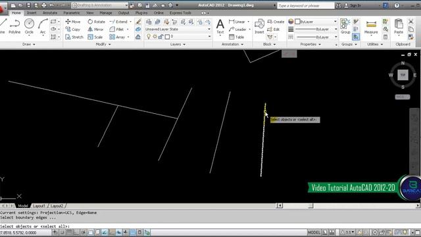The width and height of the screenshot is (421, 237).
Task: Toggle layer on/off lightbulb icon
Action: click(x=149, y=37)
